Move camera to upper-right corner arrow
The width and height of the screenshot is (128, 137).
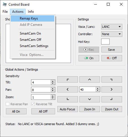pos(112,79)
